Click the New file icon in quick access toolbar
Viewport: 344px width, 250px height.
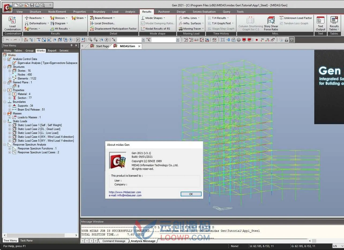16,5
